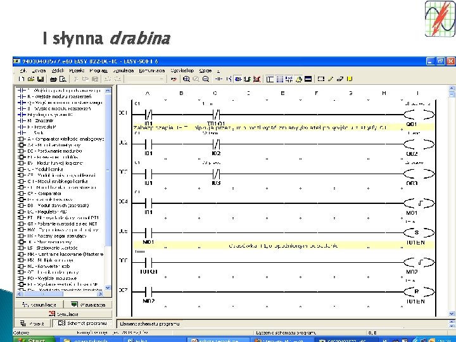Switch to Schemat programu view
Image resolution: width=456 pixels, height=342 pixels.
(82, 324)
